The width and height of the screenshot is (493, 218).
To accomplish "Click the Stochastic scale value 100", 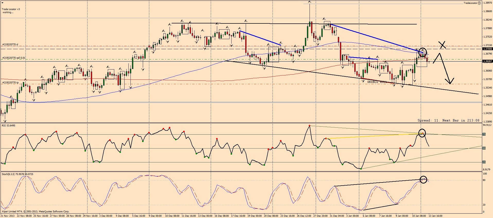I will pos(485,174).
